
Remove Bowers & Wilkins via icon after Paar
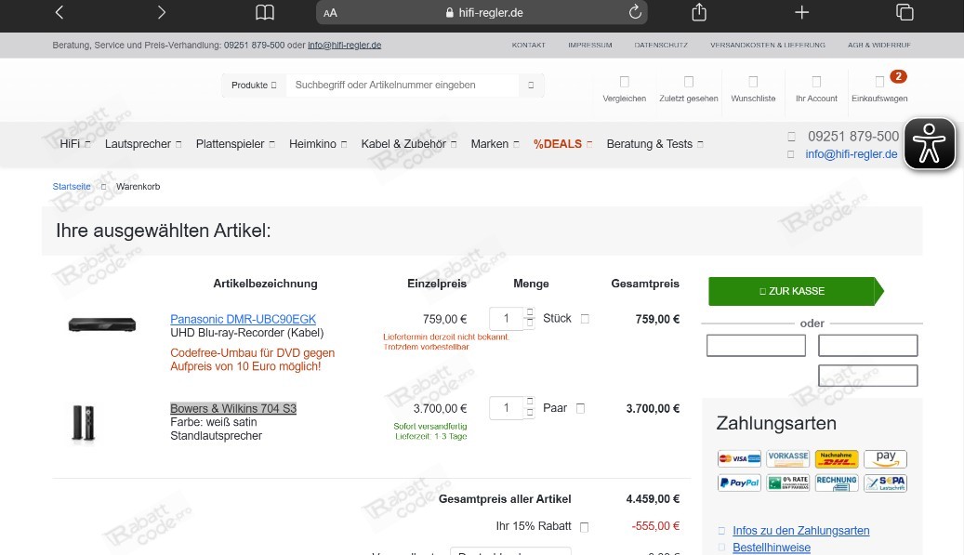(580, 408)
